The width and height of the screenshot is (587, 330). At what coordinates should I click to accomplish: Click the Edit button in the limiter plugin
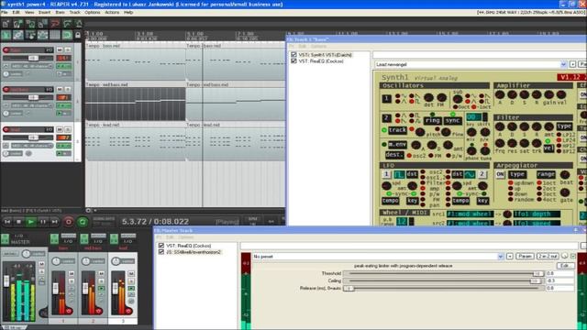pos(565,266)
